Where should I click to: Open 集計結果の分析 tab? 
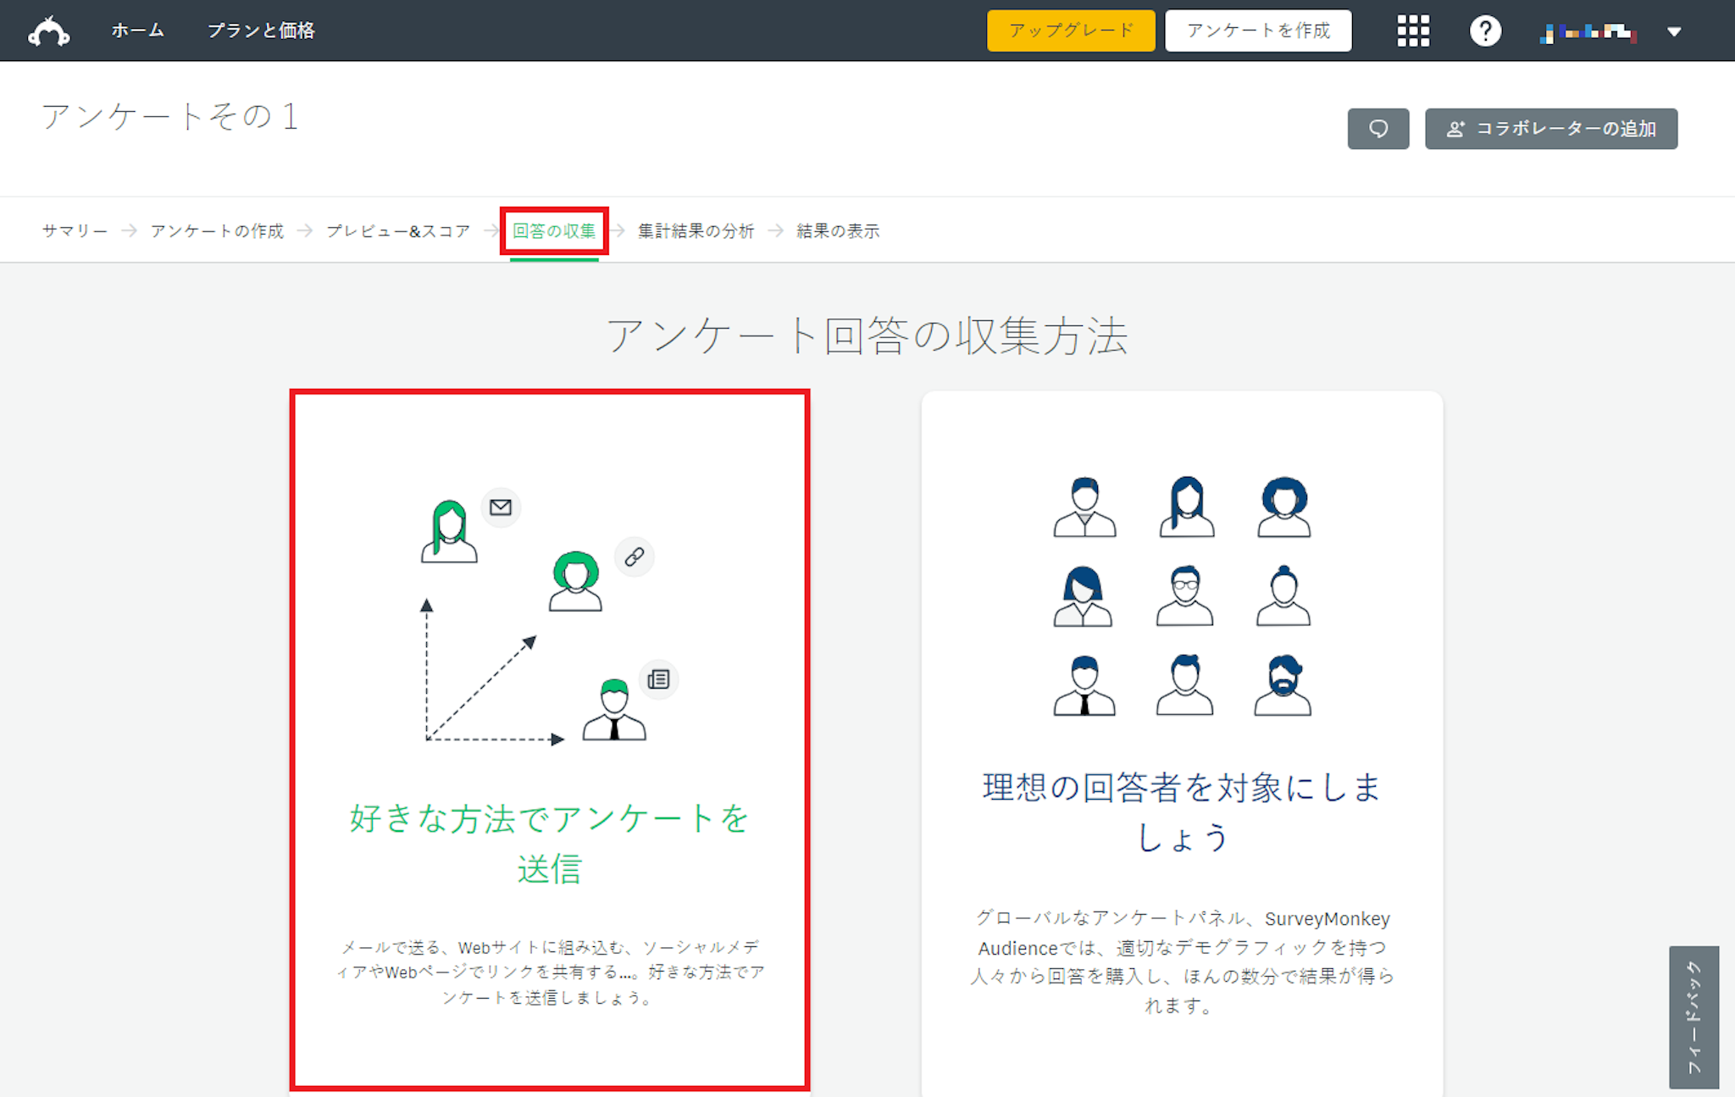click(x=696, y=231)
